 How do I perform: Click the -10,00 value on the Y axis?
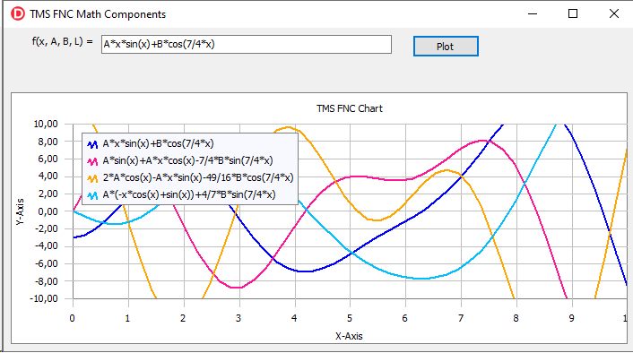point(44,298)
